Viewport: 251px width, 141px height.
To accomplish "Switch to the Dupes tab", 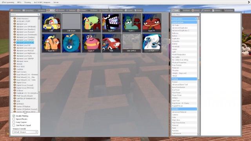I will coord(129,11).
